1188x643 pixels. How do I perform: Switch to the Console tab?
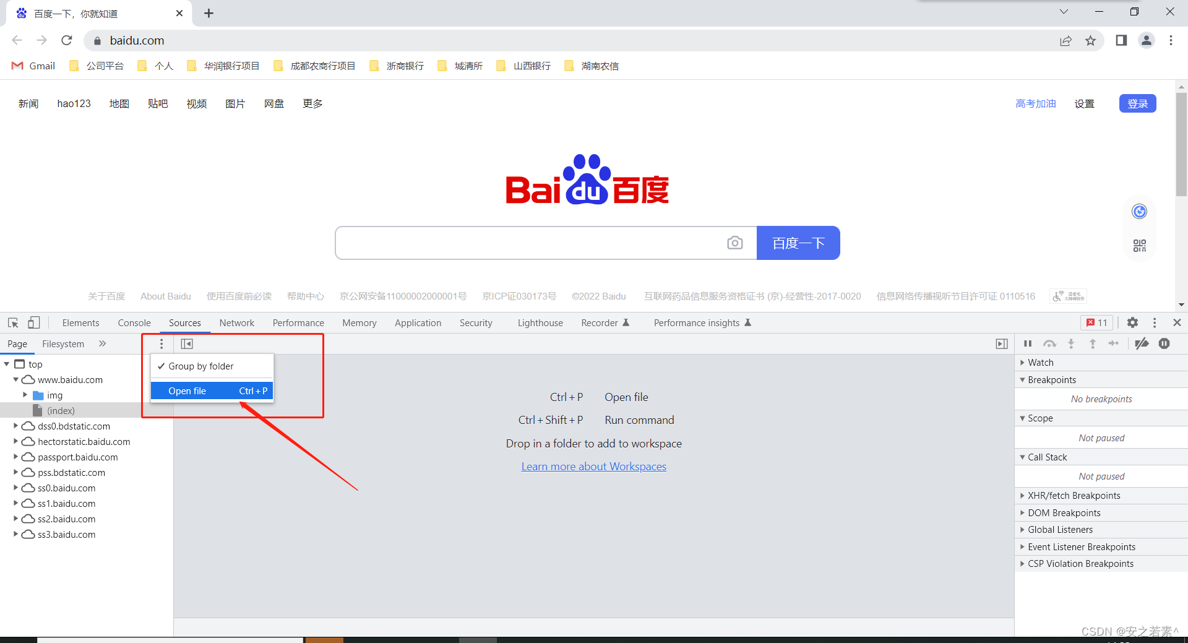[134, 323]
